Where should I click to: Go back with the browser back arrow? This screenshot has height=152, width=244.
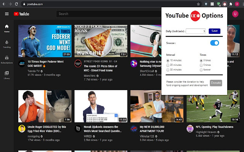[x=4, y=4]
